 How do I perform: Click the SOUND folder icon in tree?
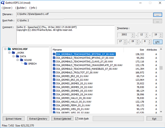22,60
